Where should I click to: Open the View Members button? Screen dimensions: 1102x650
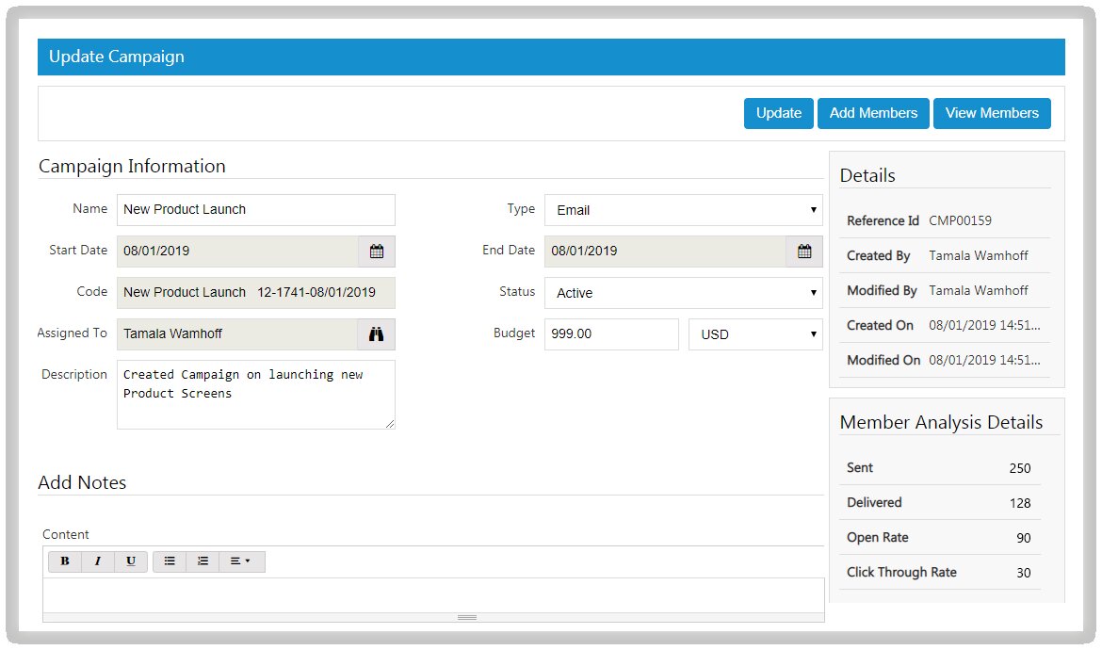tap(992, 113)
